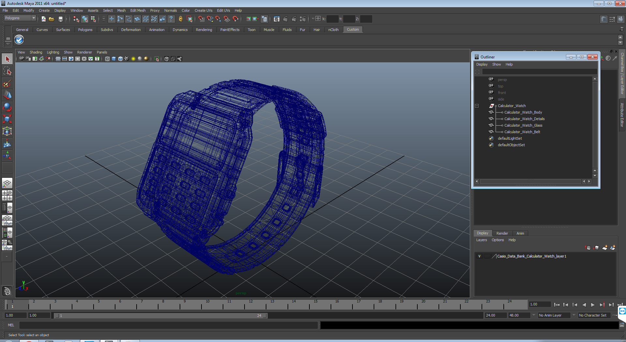Select the arrow Select tool
This screenshot has width=626, height=342.
click(7, 59)
